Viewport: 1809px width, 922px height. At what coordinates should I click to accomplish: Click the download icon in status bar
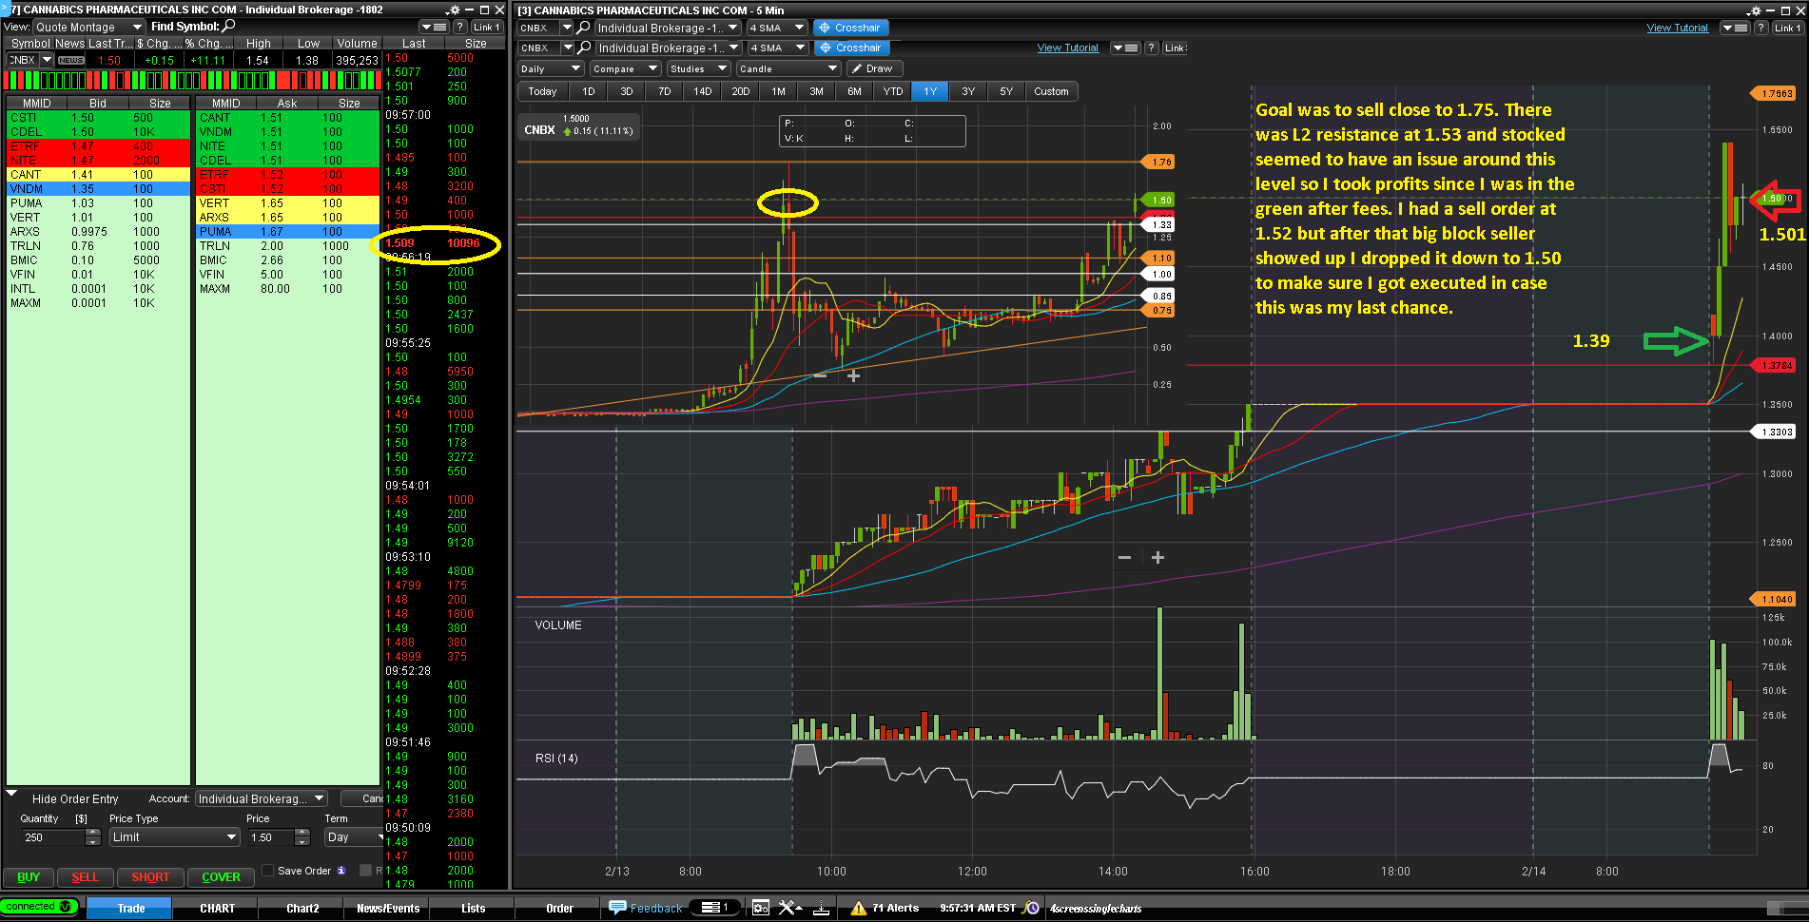821,908
